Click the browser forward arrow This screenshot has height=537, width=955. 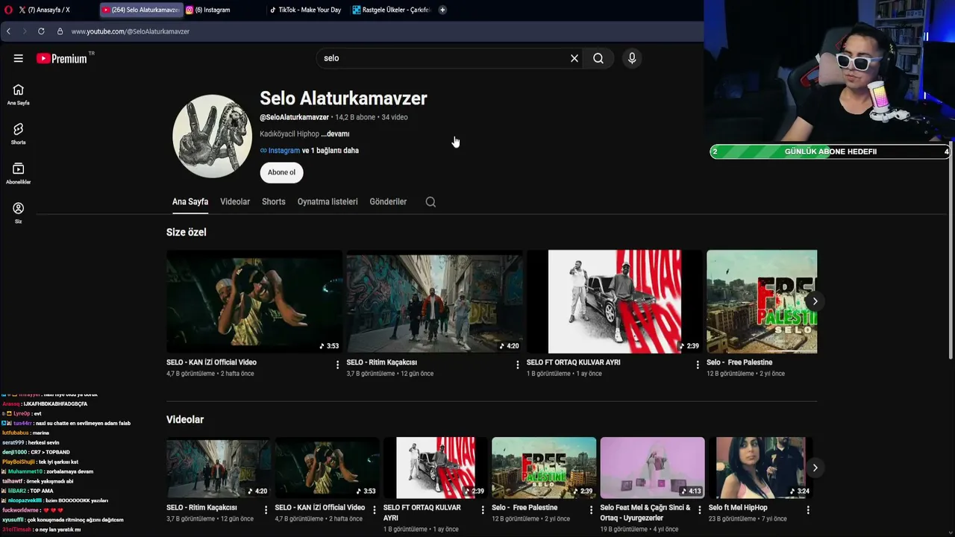[x=25, y=31]
